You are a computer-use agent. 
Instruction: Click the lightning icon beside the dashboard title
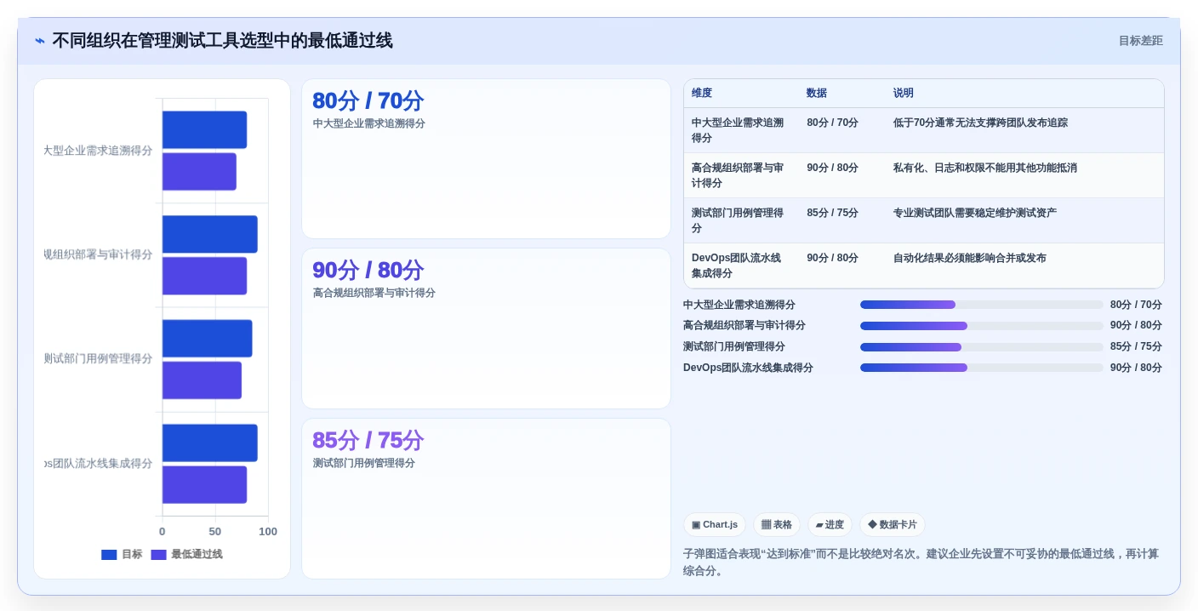(40, 41)
